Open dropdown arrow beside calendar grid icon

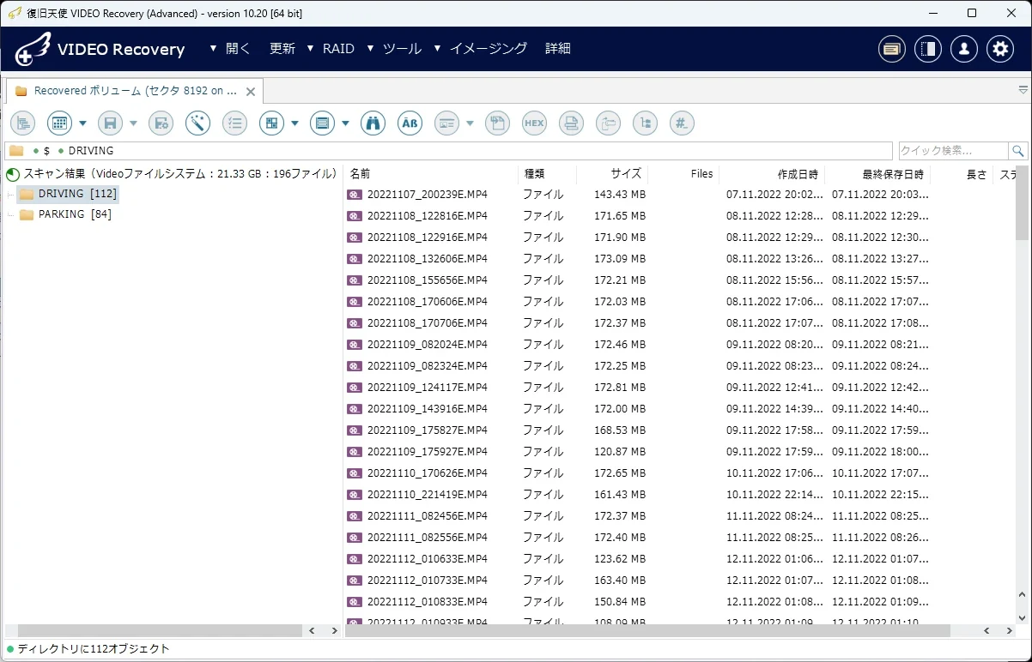point(82,123)
